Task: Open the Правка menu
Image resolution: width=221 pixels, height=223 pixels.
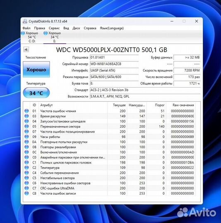Action: [39, 28]
